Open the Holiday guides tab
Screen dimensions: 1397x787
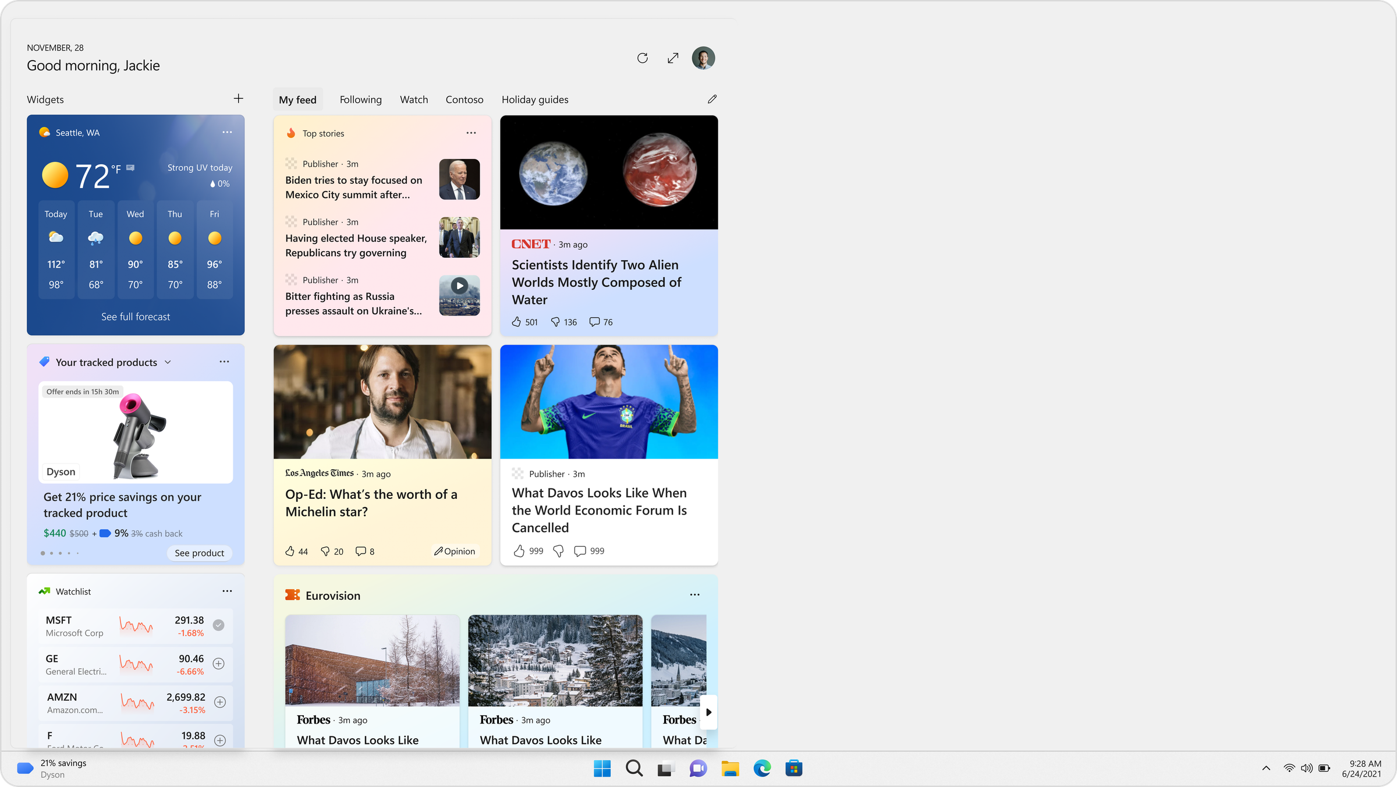click(535, 100)
